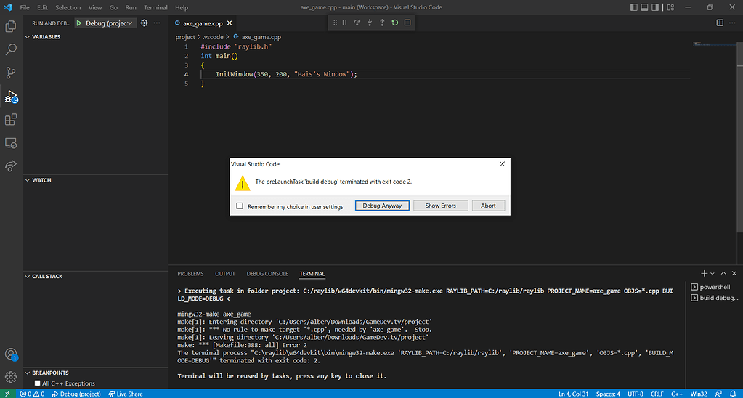Open the Selection menu
Screen dimensions: 743x398
pos(68,7)
